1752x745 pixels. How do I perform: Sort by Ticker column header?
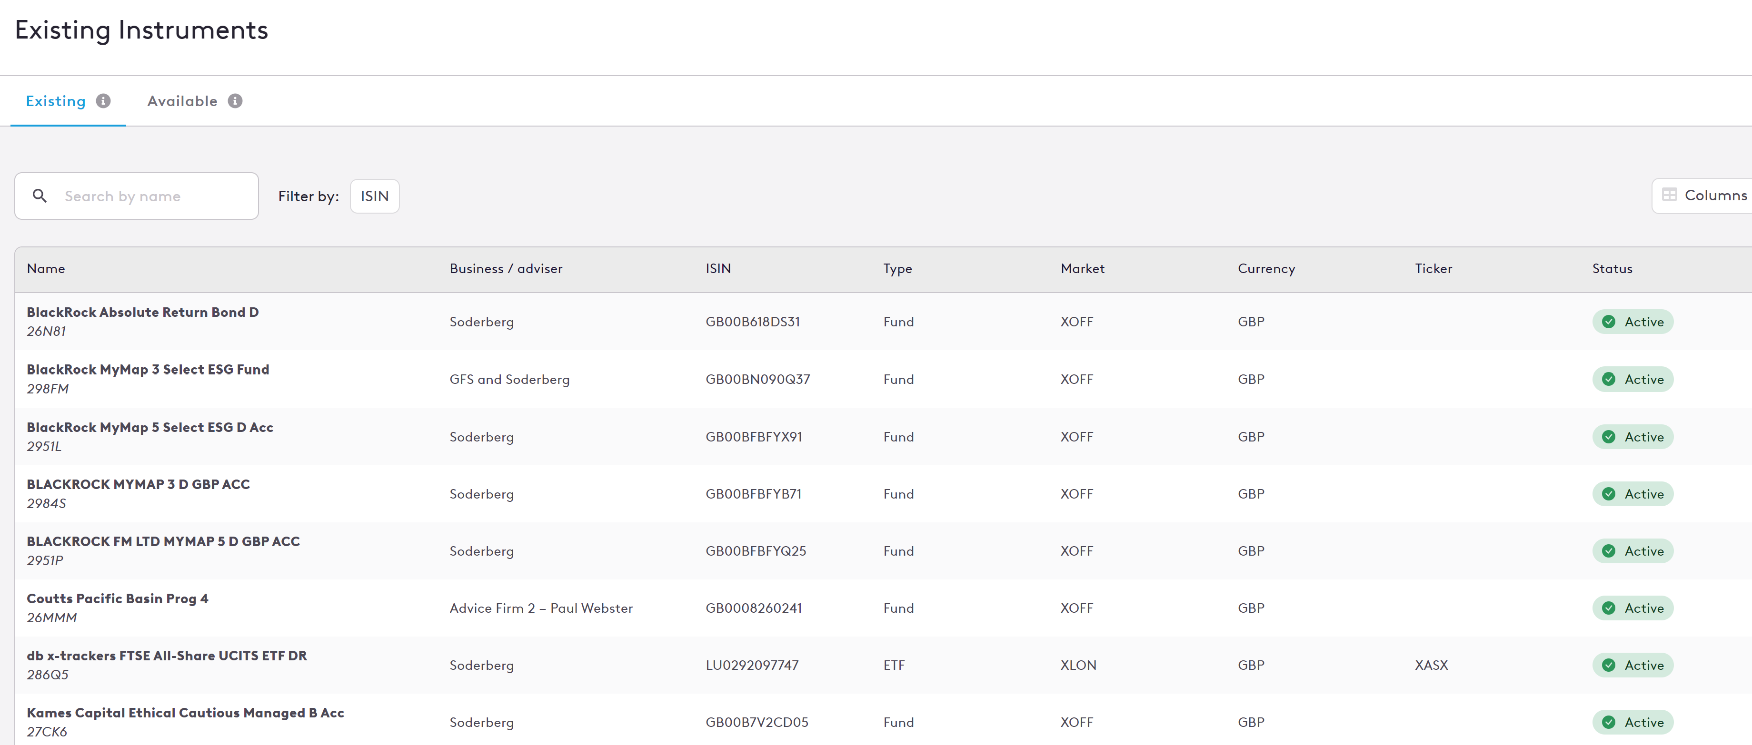pos(1433,268)
